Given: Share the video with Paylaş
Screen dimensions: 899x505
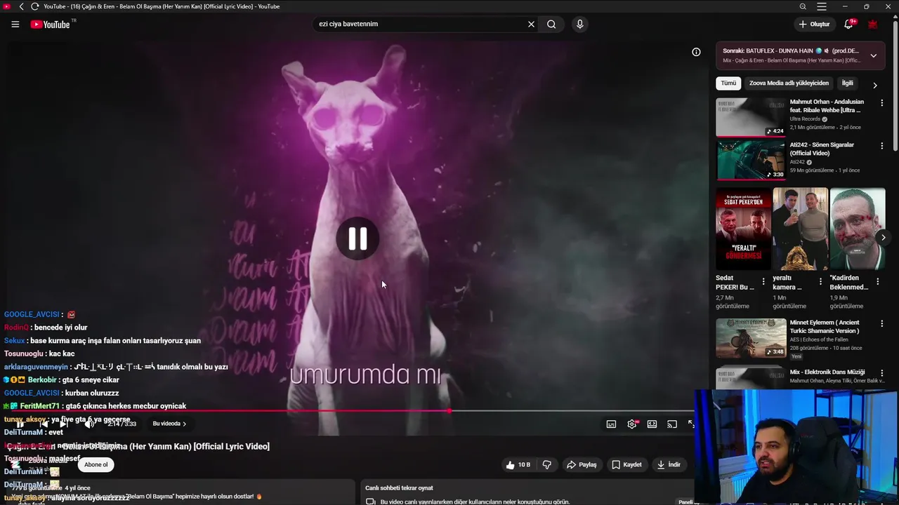Looking at the screenshot, I should pyautogui.click(x=582, y=464).
